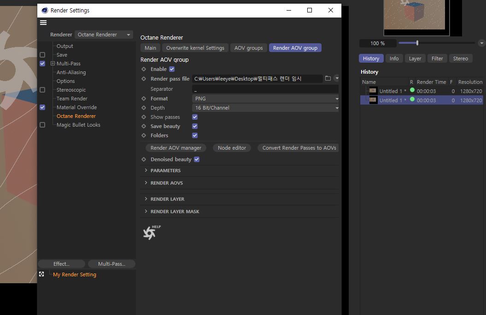Click the keyframe diamond next to Denoised beauty

tap(144, 159)
